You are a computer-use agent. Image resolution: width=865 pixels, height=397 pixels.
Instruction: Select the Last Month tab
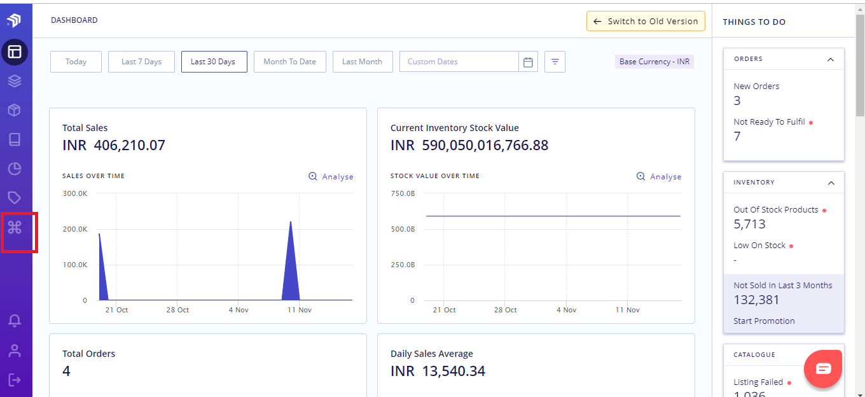coord(363,61)
